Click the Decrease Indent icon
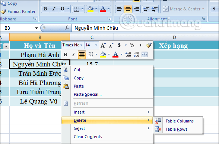Viewport: 219px width, 144px height. pyautogui.click(x=146, y=9)
